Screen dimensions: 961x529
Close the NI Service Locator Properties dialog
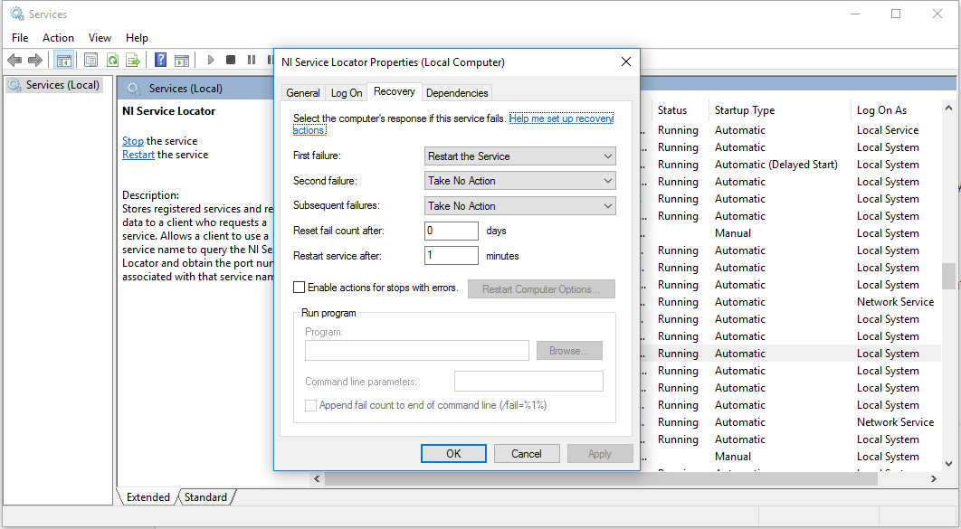(x=626, y=61)
